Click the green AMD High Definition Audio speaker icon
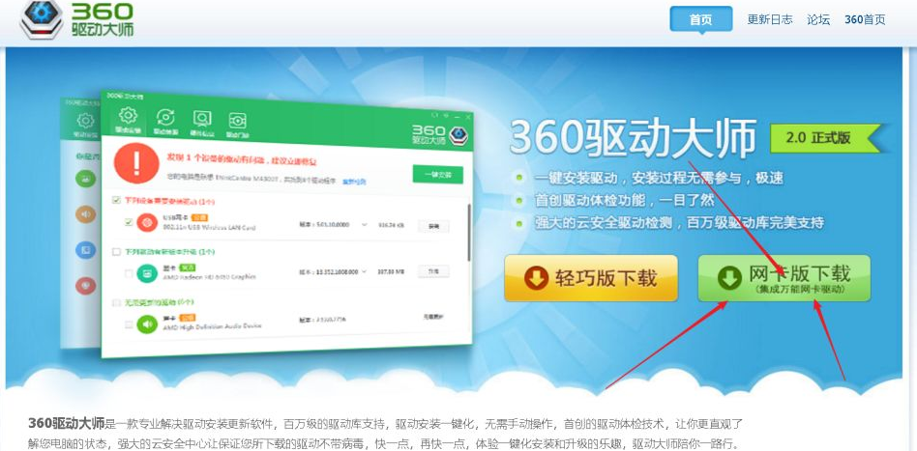This screenshot has width=917, height=451. tap(146, 324)
